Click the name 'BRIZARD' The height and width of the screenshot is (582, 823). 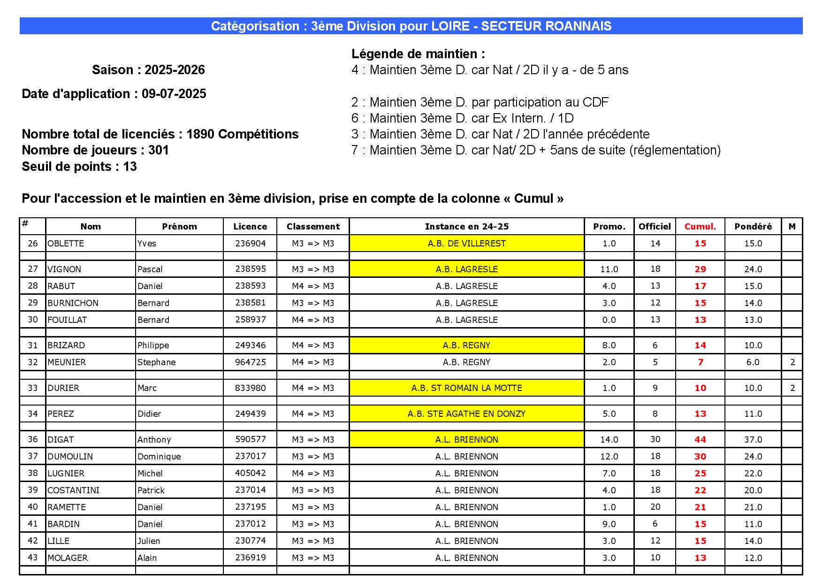click(66, 345)
